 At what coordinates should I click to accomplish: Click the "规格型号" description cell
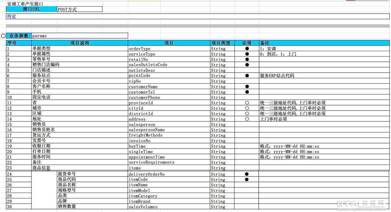pyautogui.click(x=93, y=190)
